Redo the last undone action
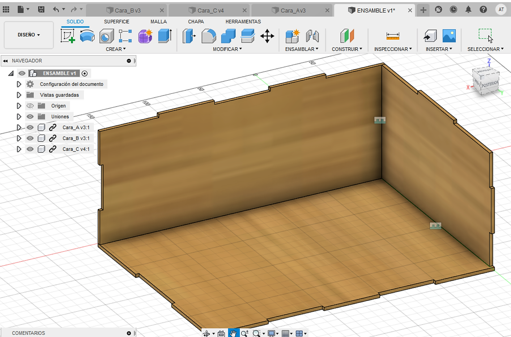Image resolution: width=511 pixels, height=337 pixels. [74, 9]
